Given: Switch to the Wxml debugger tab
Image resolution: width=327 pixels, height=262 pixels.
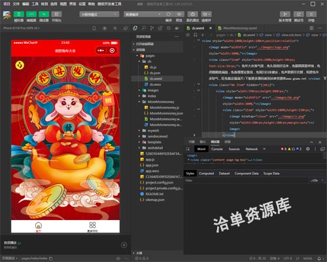Looking at the screenshot, I should point(201,149).
